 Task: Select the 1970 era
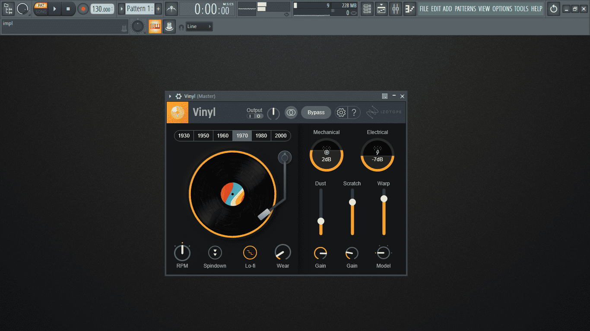click(x=242, y=136)
